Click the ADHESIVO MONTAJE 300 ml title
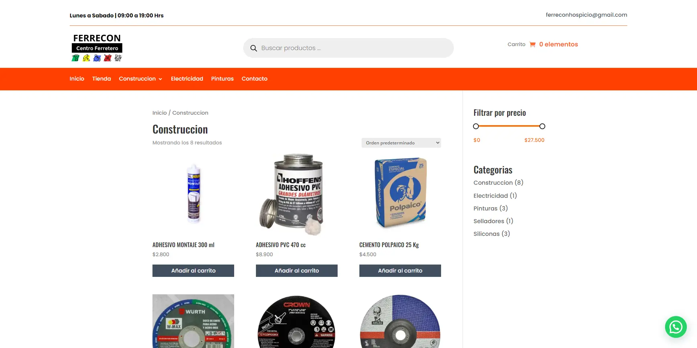 coord(183,245)
